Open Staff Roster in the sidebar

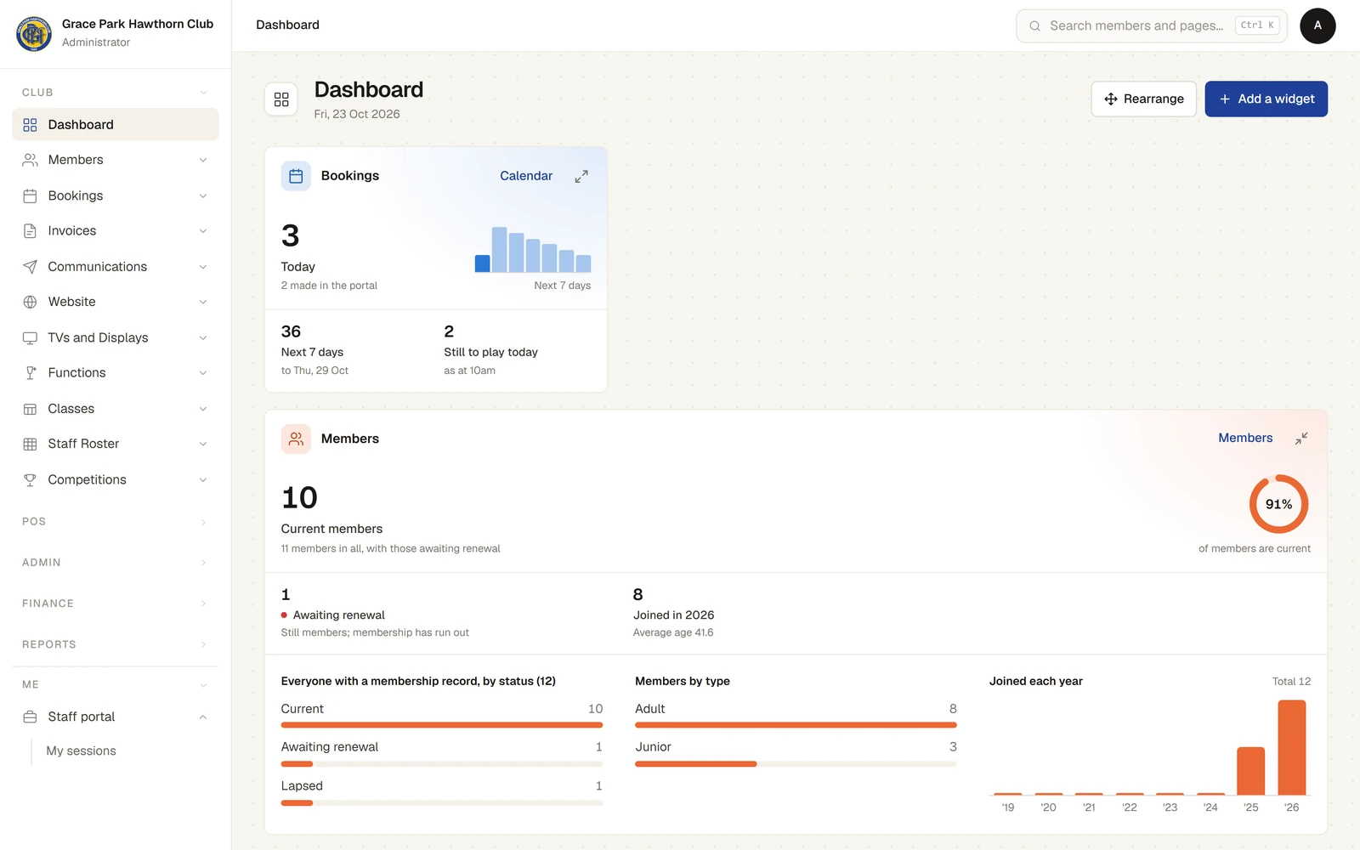click(x=116, y=444)
